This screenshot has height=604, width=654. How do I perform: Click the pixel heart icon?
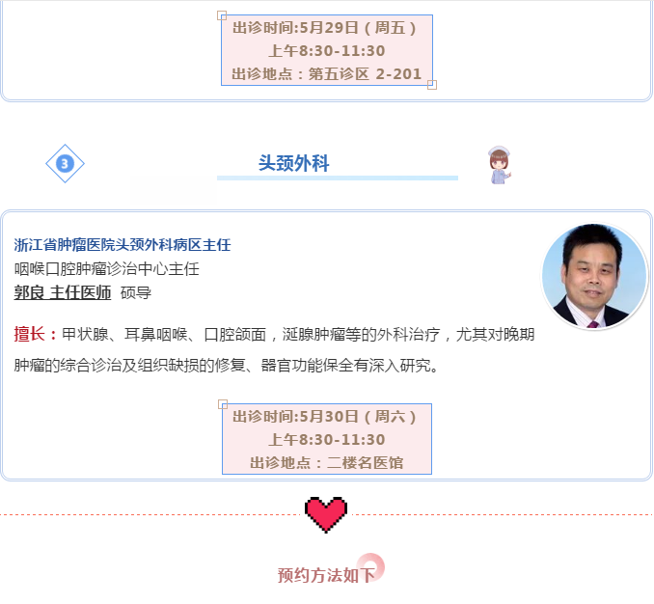(326, 514)
